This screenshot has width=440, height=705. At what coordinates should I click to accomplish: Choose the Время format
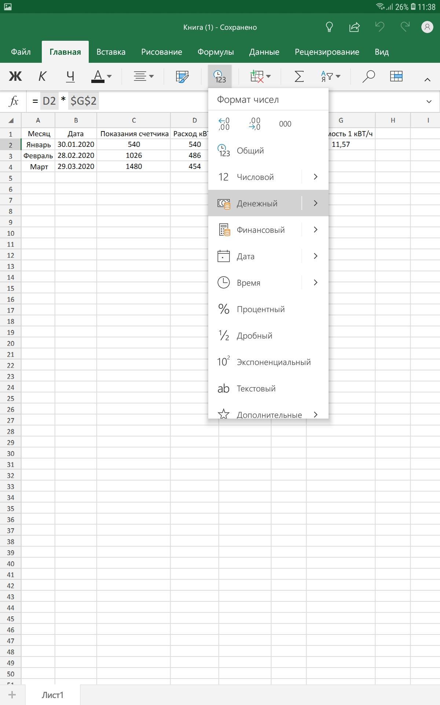tap(255, 283)
